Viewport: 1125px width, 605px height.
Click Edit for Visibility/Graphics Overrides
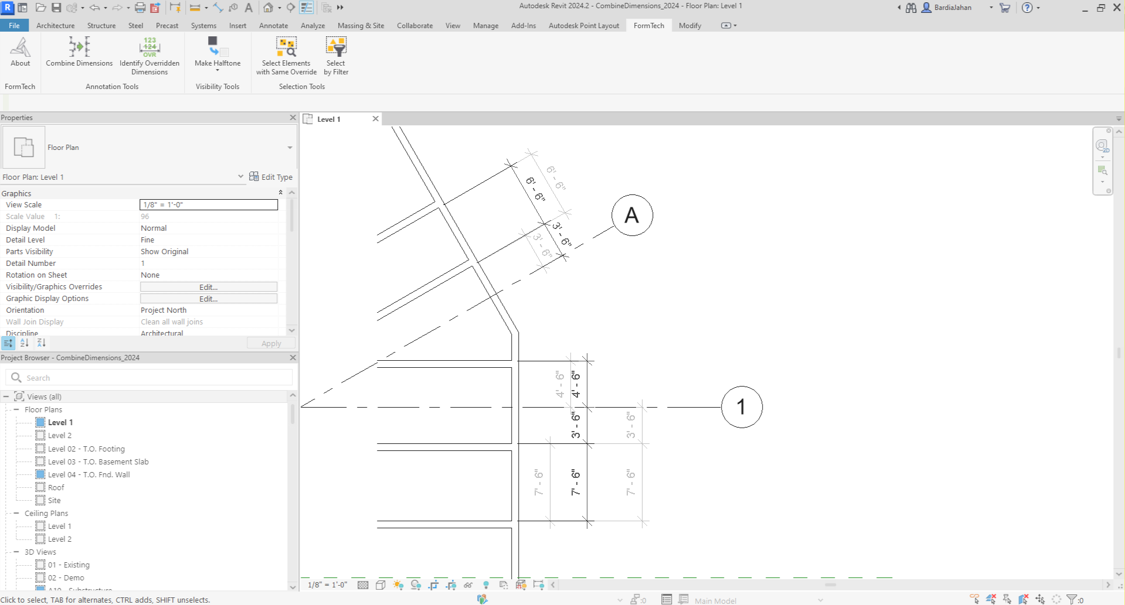(x=208, y=287)
